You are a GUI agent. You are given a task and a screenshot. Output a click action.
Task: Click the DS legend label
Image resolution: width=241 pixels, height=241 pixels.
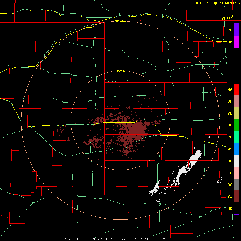(230, 161)
